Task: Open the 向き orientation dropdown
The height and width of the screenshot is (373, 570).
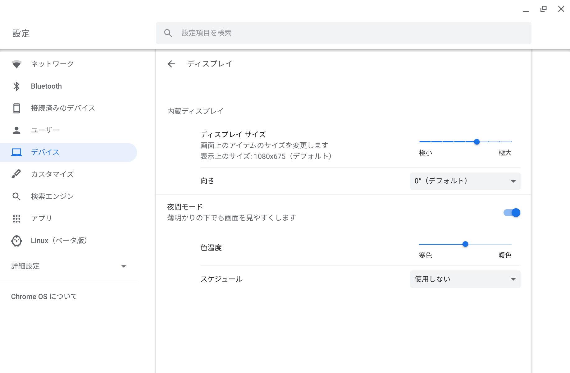Action: click(465, 181)
